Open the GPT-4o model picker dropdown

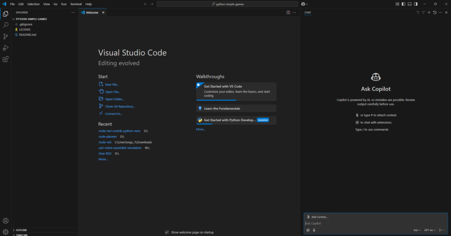430,230
